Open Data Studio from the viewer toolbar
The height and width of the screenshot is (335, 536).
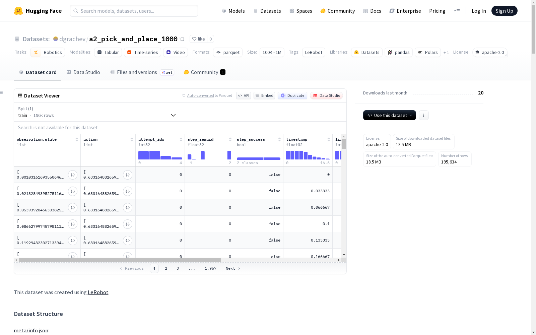(327, 95)
